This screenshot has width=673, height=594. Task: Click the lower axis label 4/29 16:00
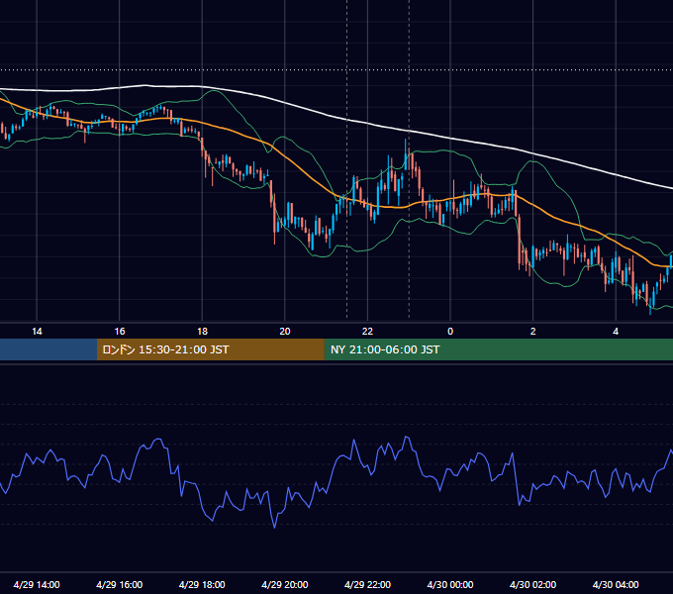[x=120, y=584]
